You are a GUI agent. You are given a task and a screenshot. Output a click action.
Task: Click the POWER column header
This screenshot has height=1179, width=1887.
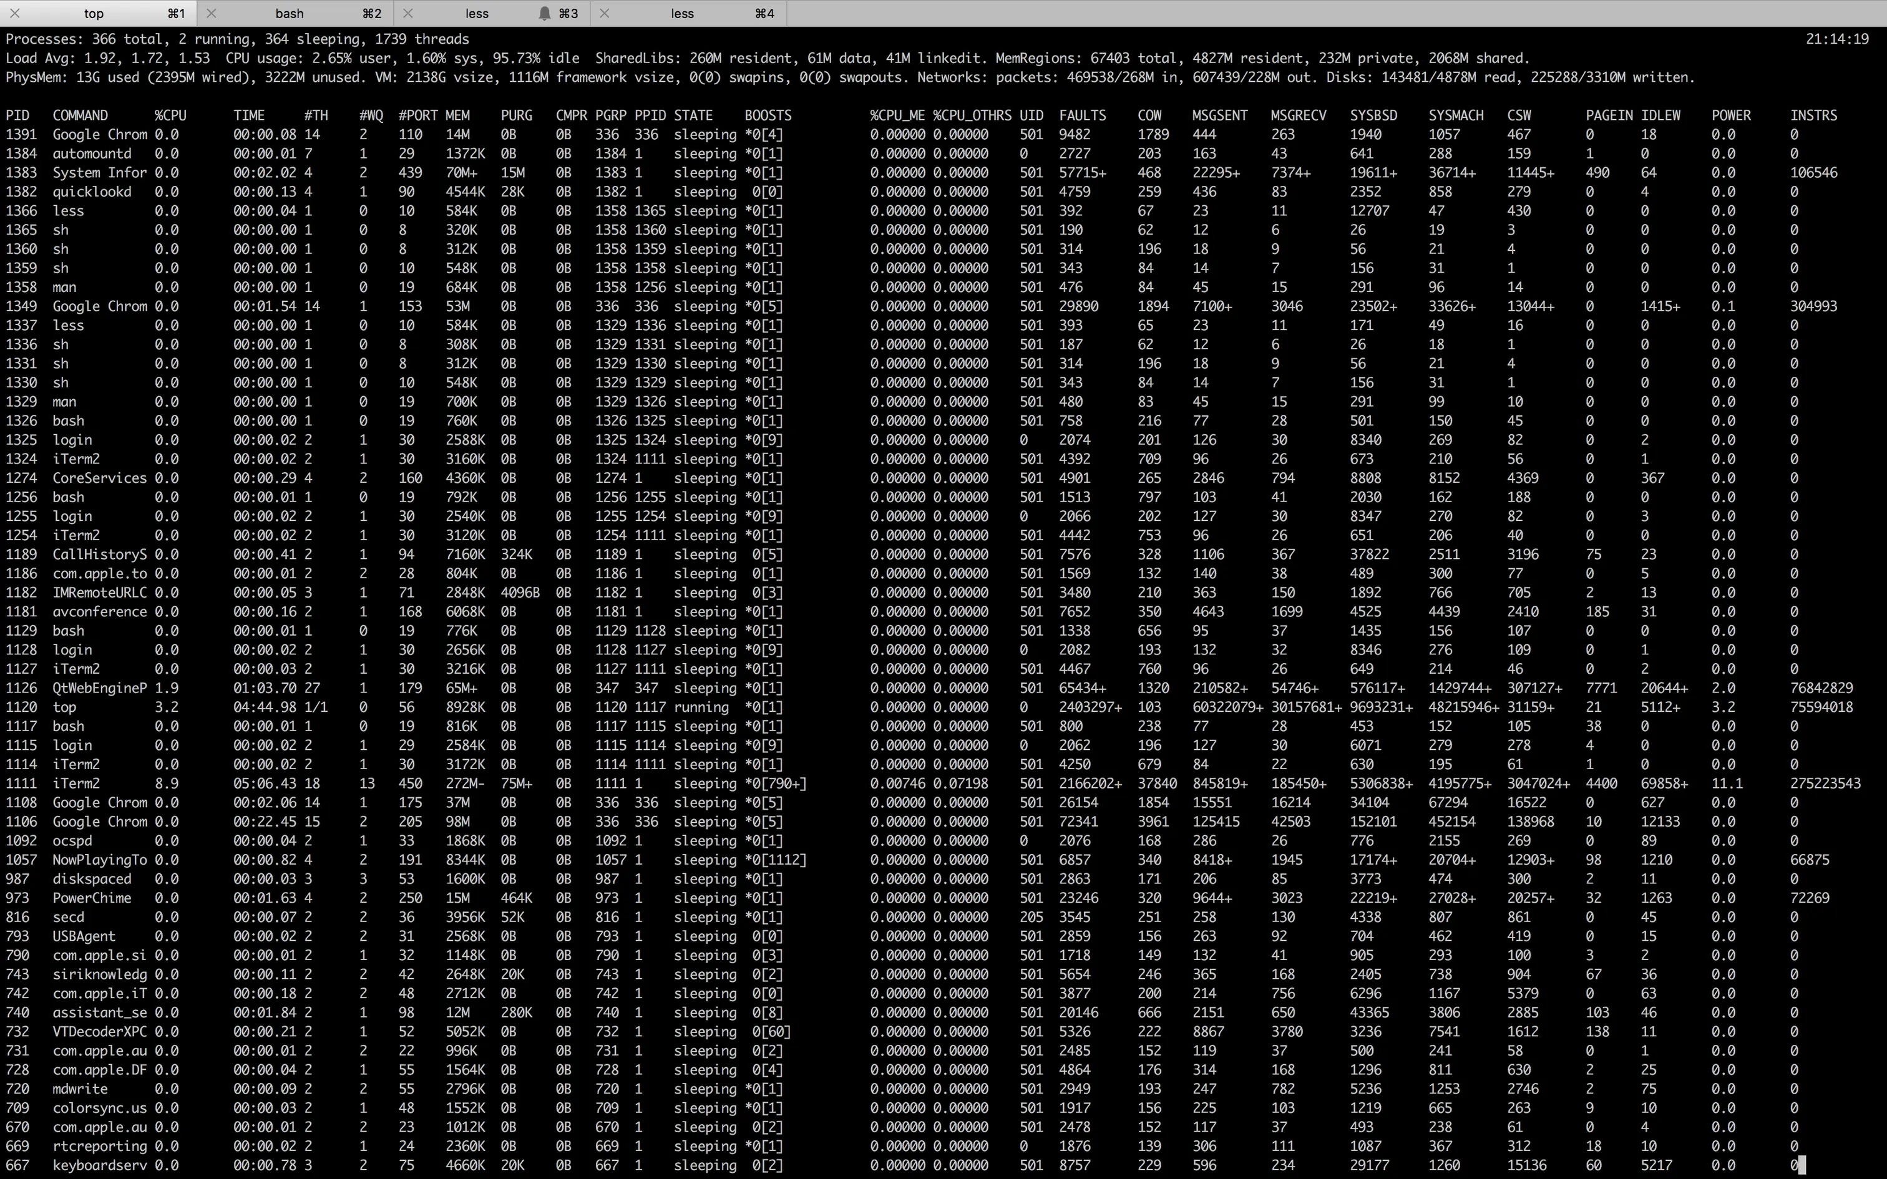click(1731, 115)
